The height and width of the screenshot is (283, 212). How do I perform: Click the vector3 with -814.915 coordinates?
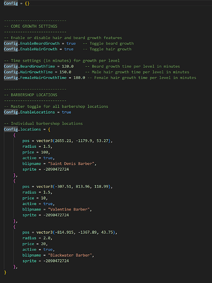coord(76,232)
